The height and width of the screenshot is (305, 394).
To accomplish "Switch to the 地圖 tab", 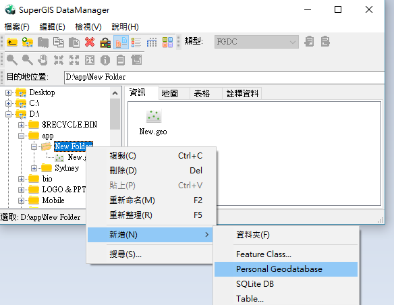I will [170, 94].
